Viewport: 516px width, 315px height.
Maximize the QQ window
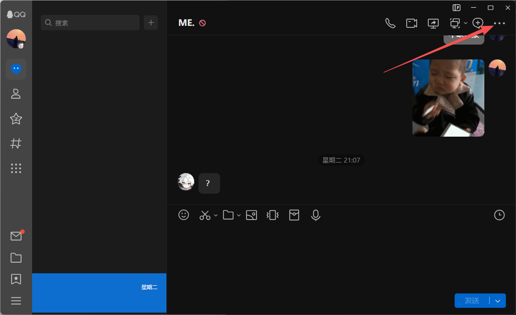(490, 8)
